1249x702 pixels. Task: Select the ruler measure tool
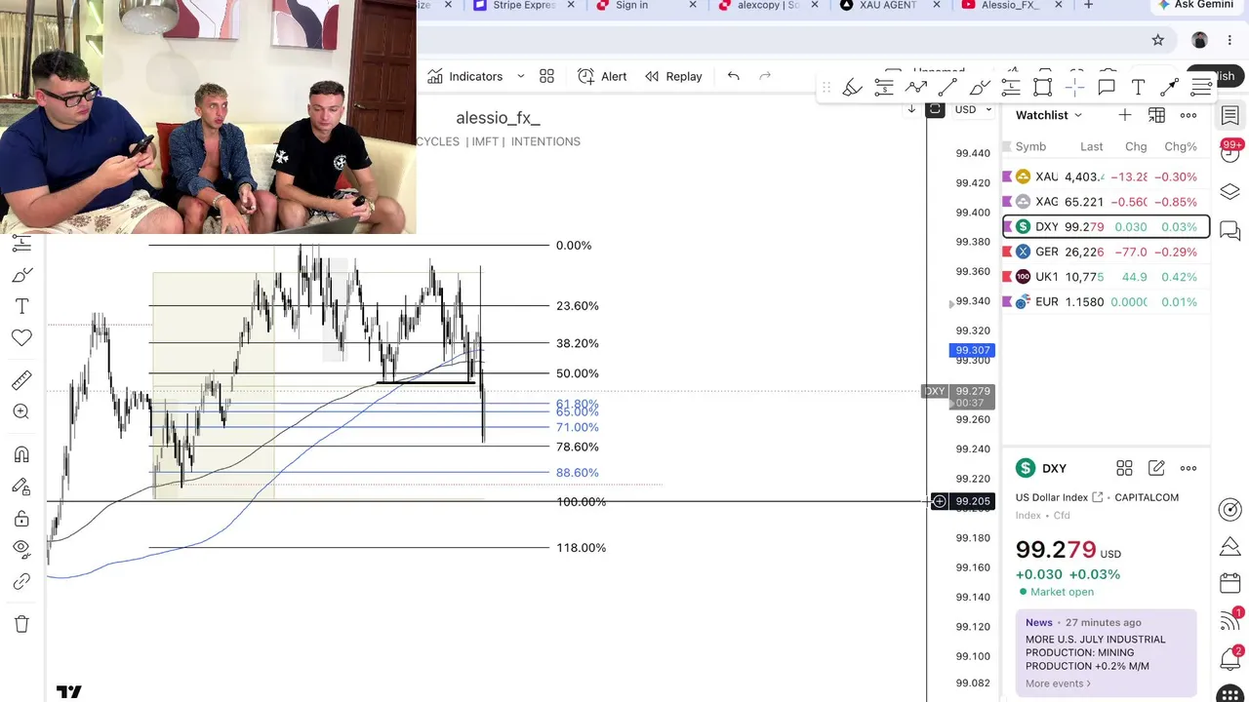(x=21, y=380)
